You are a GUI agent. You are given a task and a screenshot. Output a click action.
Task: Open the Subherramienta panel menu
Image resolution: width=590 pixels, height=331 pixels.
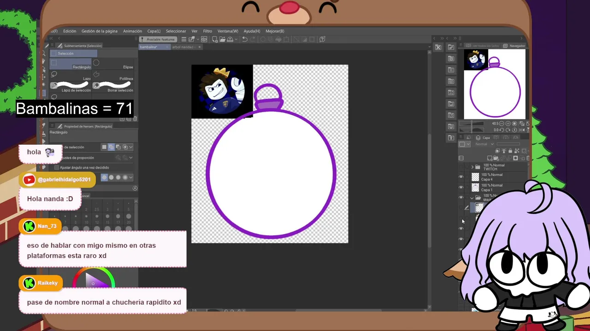tap(52, 46)
